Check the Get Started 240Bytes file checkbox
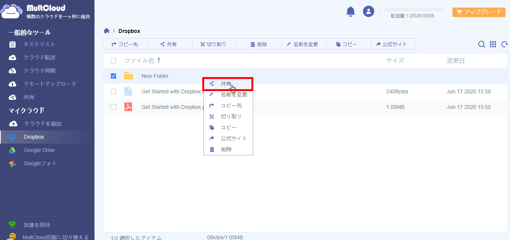Image resolution: width=510 pixels, height=240 pixels. (113, 91)
